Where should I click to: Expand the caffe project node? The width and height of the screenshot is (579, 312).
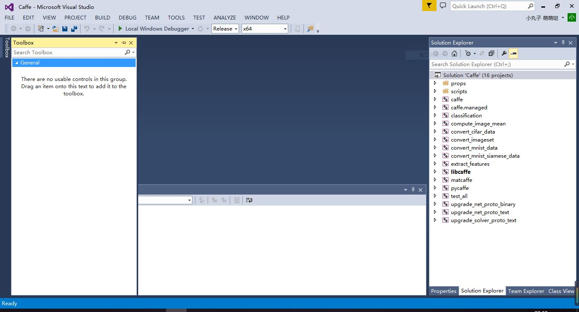coord(435,99)
